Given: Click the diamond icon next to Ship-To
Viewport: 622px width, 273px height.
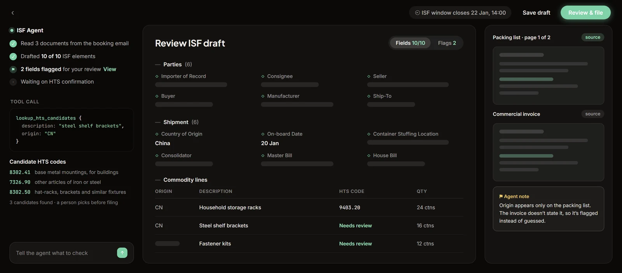Looking at the screenshot, I should click(x=369, y=96).
